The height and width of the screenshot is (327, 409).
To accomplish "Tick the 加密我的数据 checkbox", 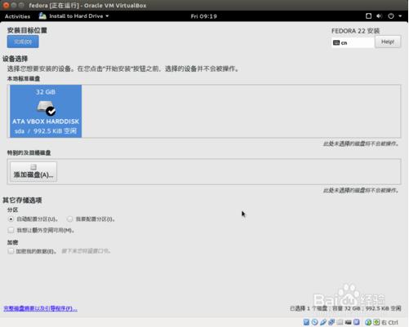I will (x=11, y=251).
